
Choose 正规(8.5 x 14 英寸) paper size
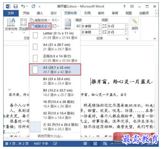point(55,58)
